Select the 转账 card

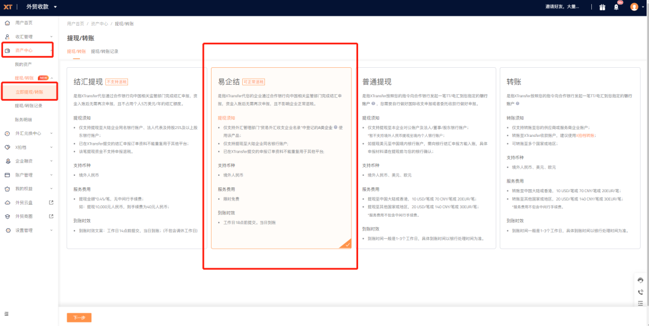(x=570, y=158)
